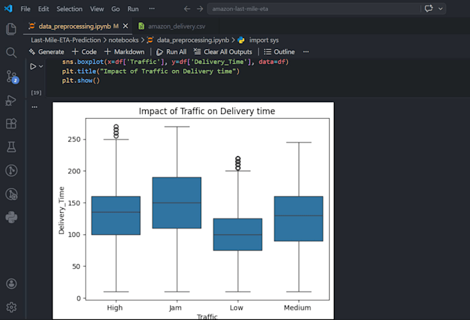The width and height of the screenshot is (470, 320).
Task: Open the Git history clock-branch icon view
Action: click(x=11, y=194)
